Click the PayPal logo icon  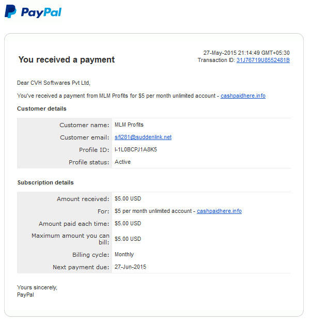[10, 12]
